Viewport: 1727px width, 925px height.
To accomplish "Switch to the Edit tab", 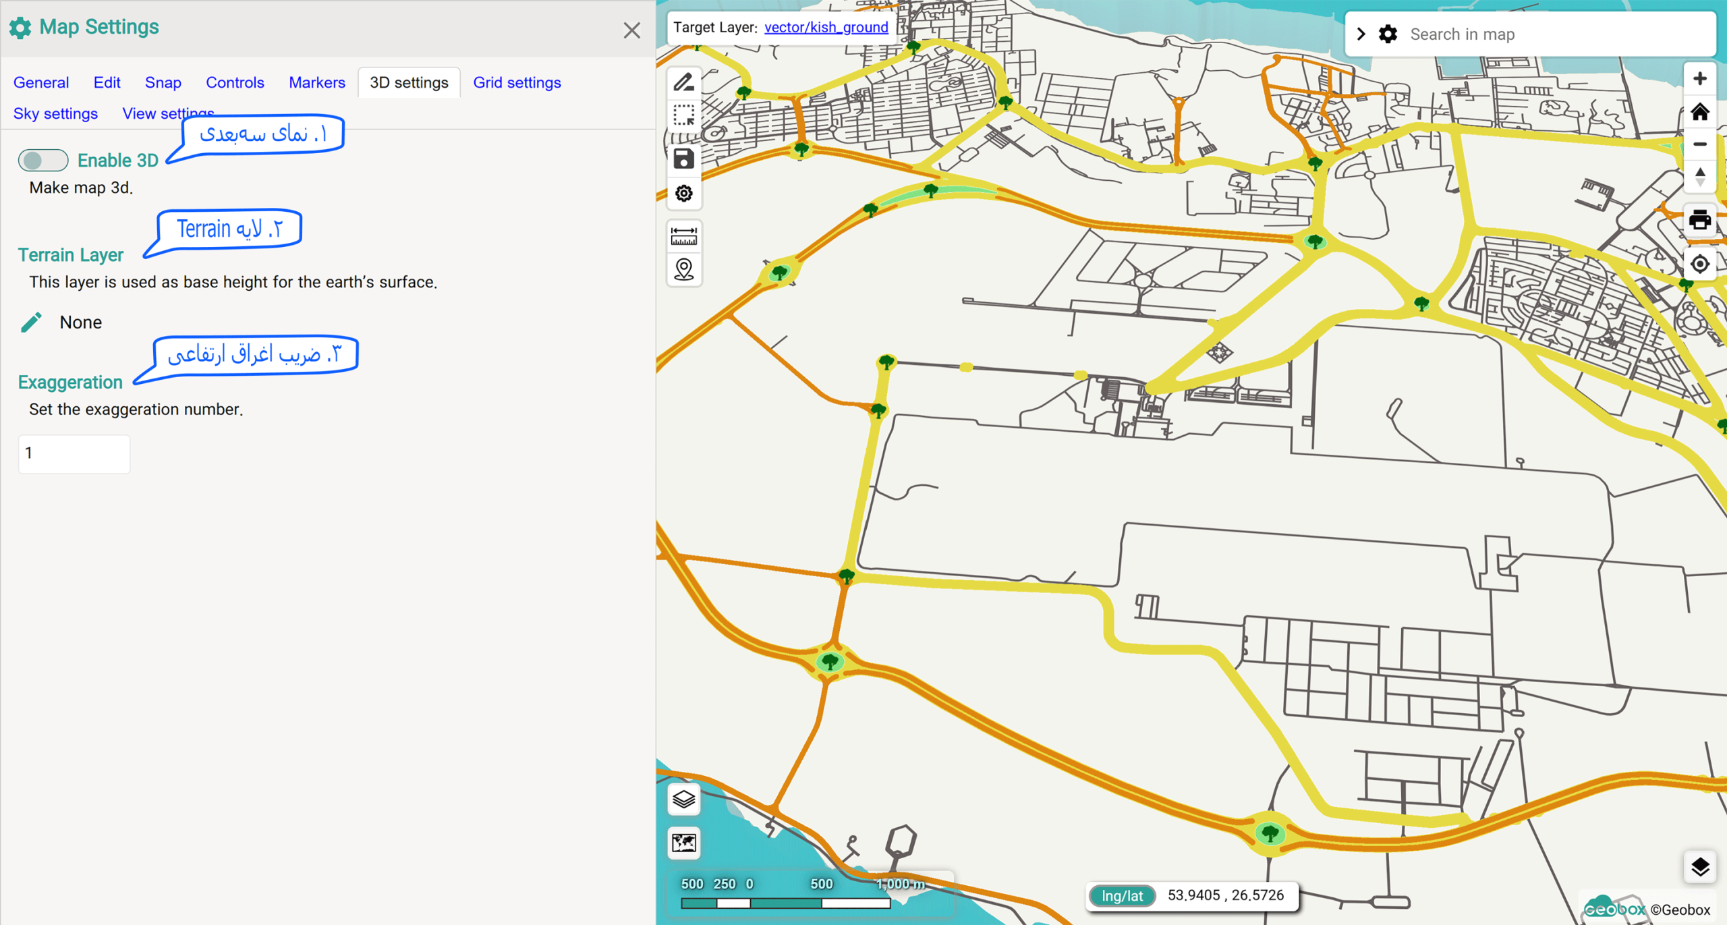I will pos(107,82).
